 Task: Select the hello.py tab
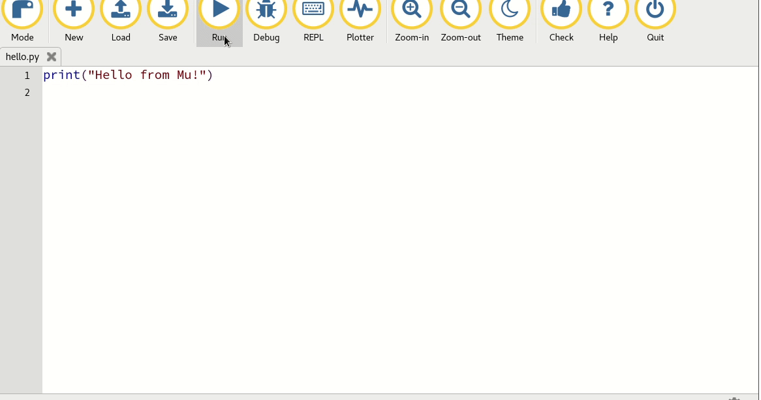coord(22,57)
